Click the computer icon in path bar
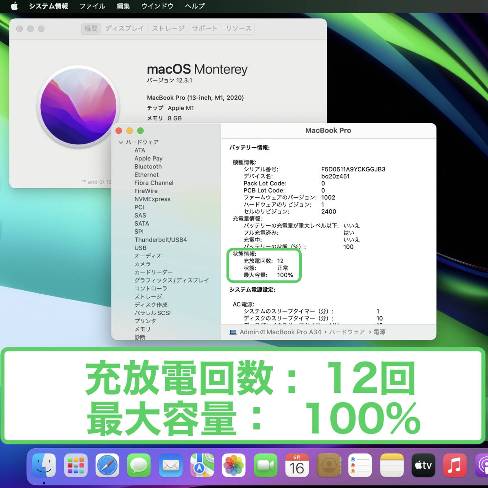Screen dimensions: 488x488 click(x=233, y=332)
